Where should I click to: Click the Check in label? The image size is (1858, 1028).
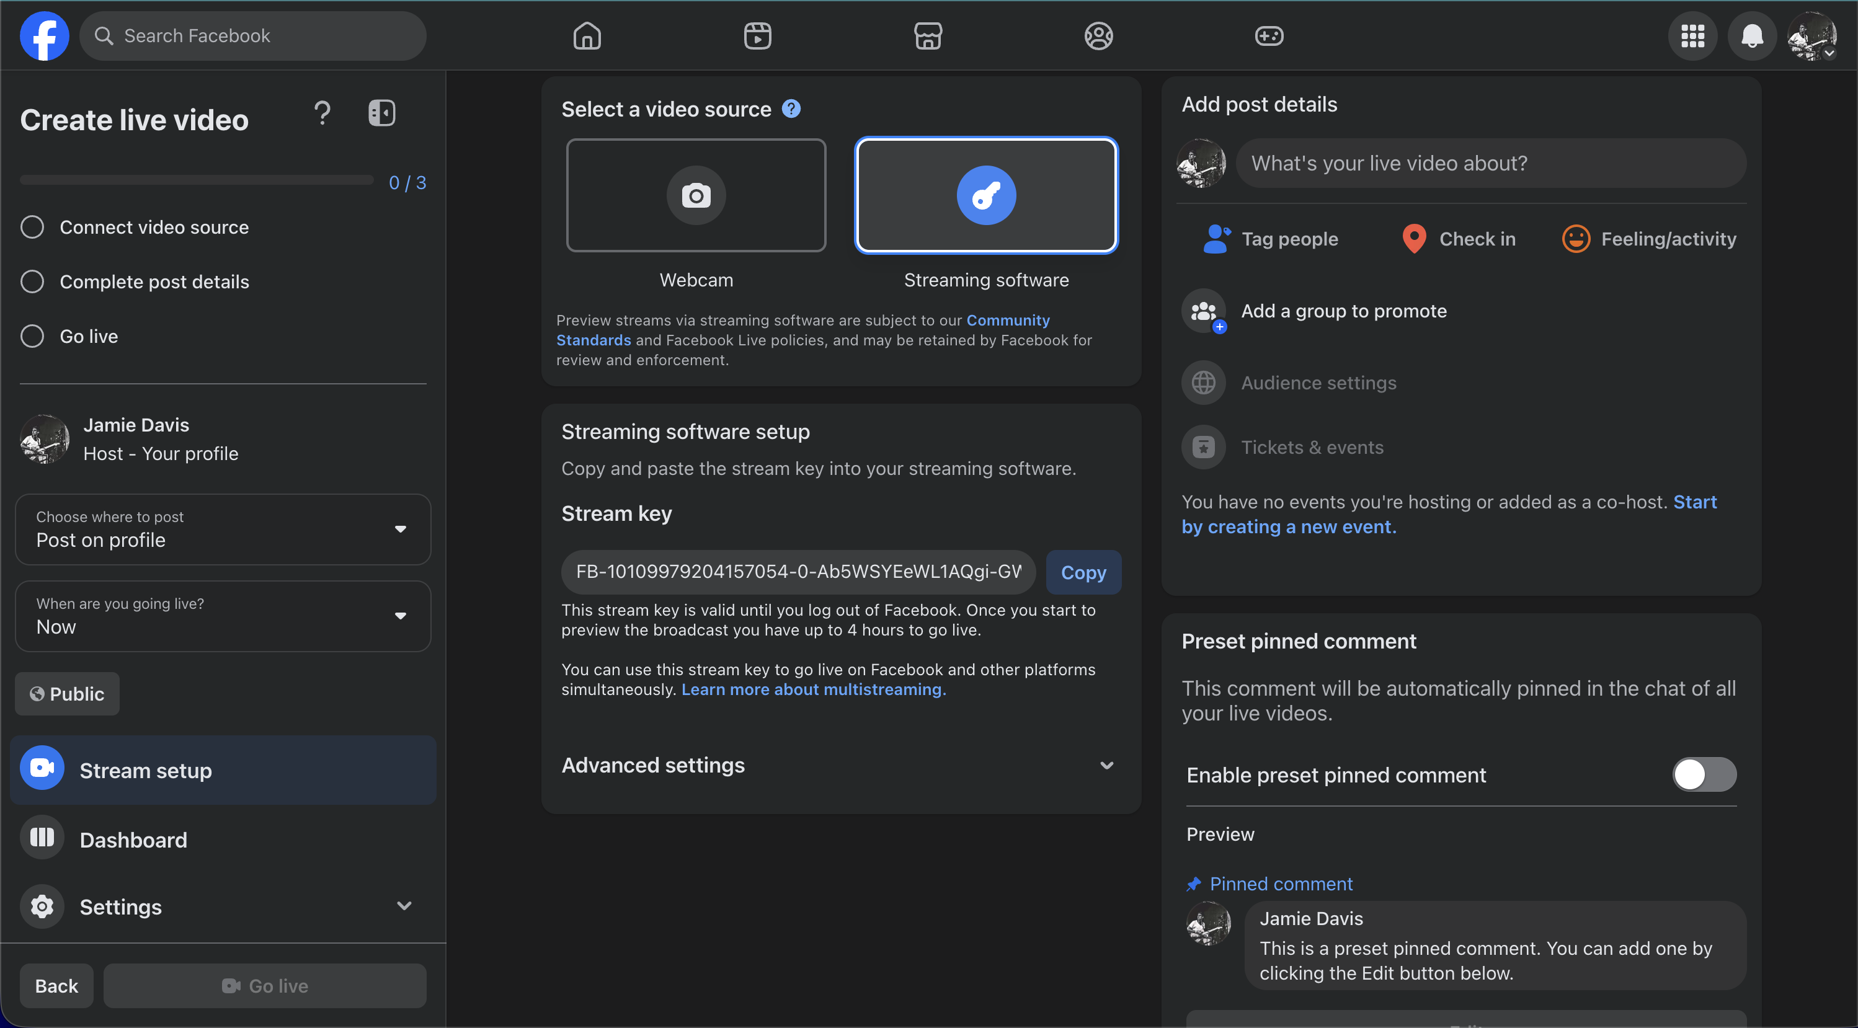(1477, 239)
